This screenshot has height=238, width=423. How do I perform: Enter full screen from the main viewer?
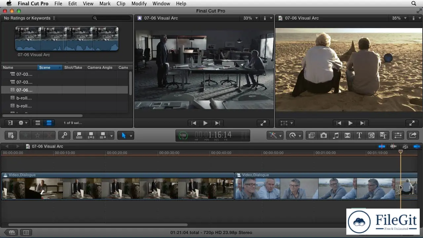412,123
